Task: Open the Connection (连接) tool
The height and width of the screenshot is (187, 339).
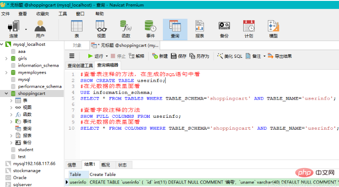Action: click(x=13, y=29)
